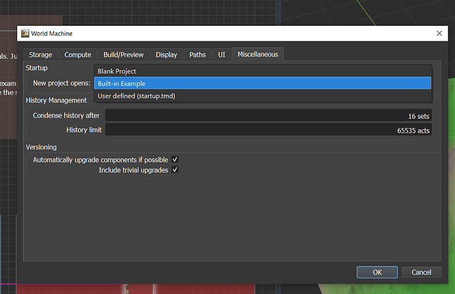Pick User defined (startup.tmd) option
Screen dimensions: 455x294
point(263,96)
